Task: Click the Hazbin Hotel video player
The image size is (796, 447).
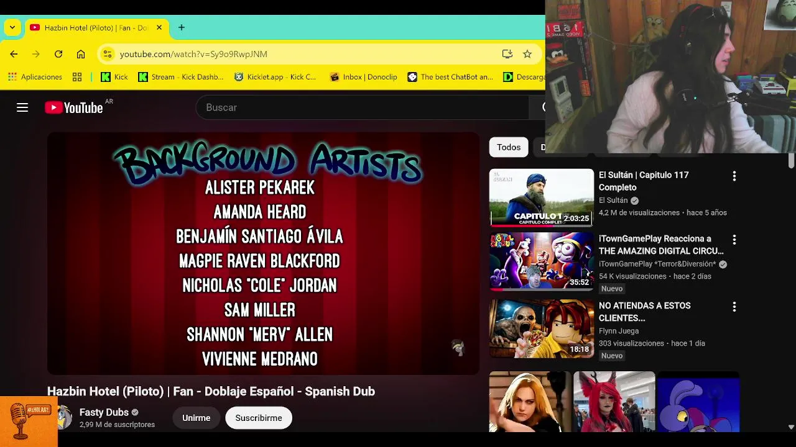Action: [264, 253]
